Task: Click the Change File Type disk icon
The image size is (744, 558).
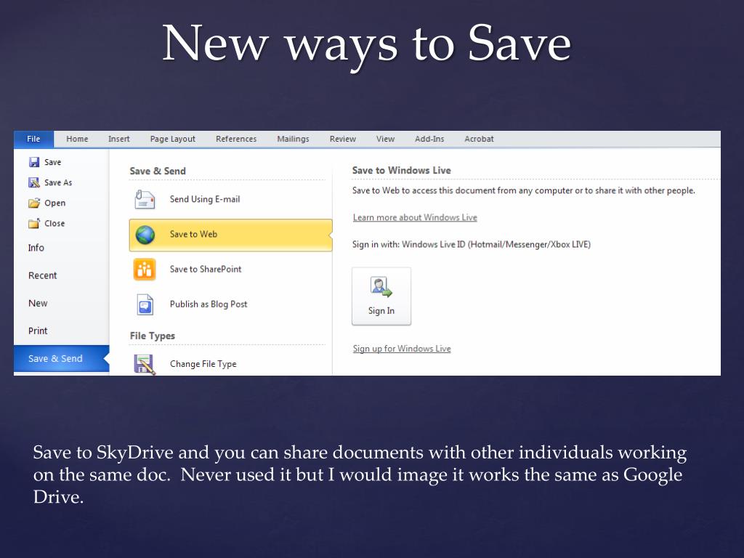Action: 145,365
